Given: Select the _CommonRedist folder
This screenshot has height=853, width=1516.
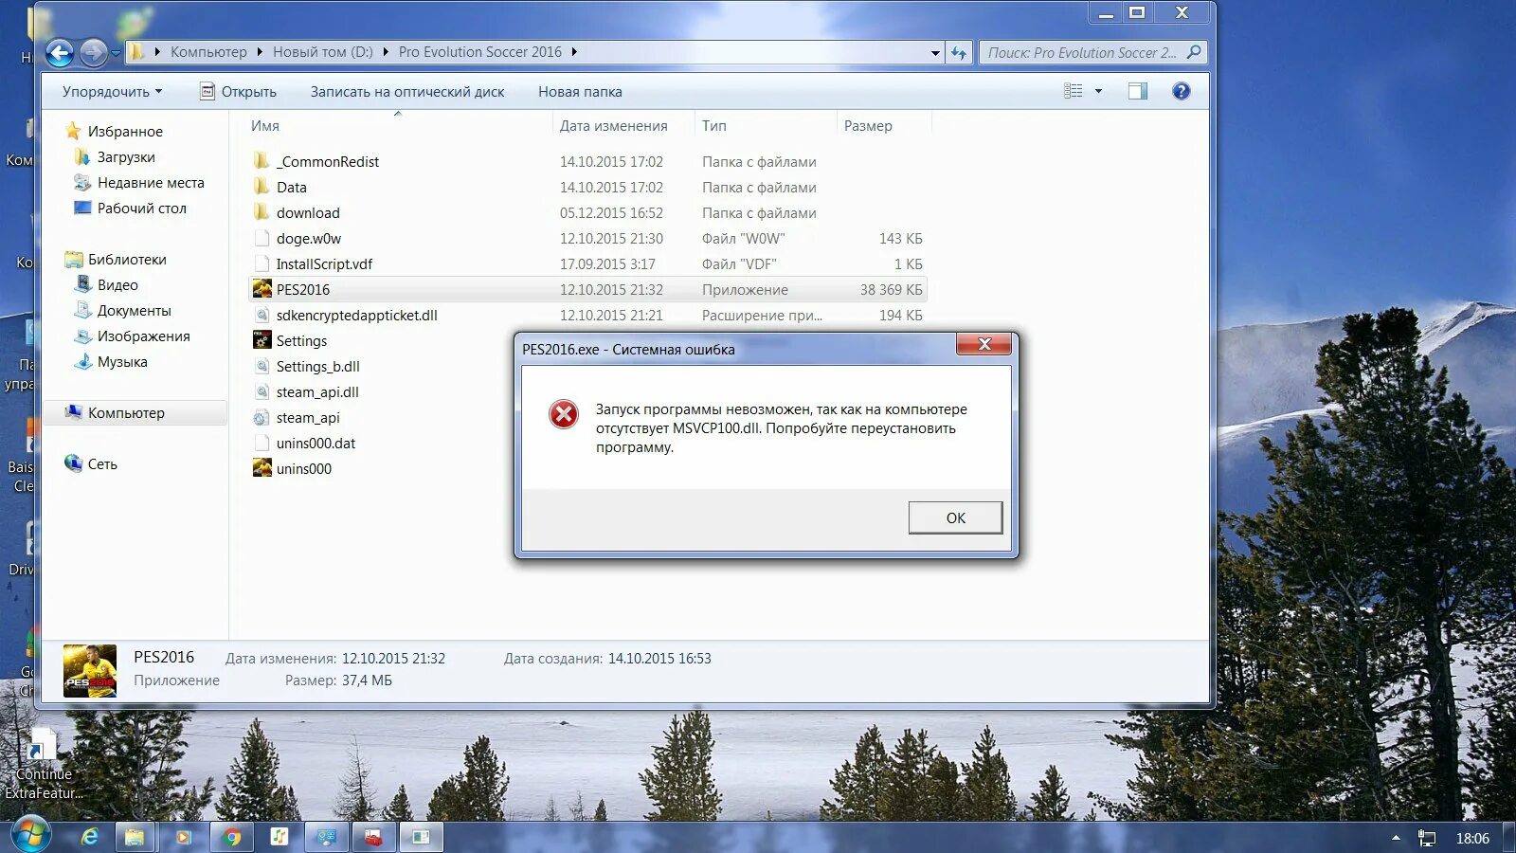Looking at the screenshot, I should point(327,162).
